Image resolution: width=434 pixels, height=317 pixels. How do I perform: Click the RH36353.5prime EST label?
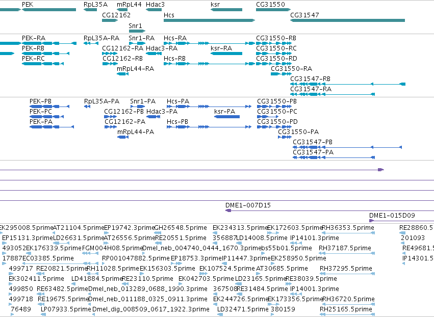click(348, 228)
